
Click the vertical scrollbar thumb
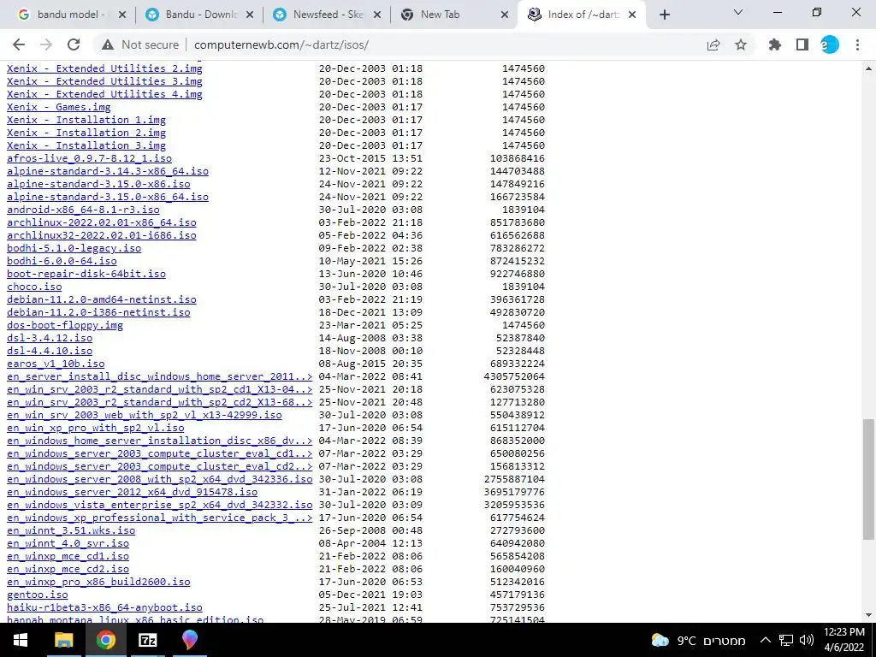tap(869, 479)
